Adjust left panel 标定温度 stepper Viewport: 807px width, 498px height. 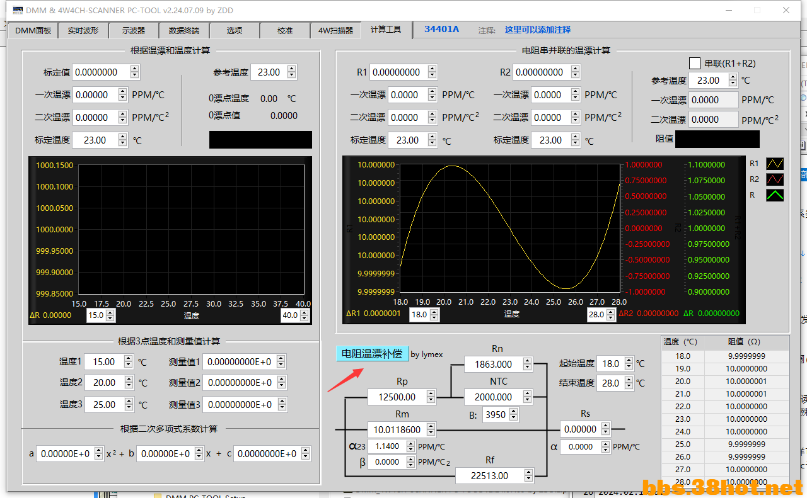coord(123,140)
